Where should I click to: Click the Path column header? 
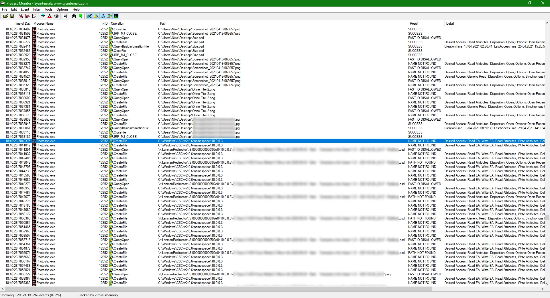tap(283, 23)
